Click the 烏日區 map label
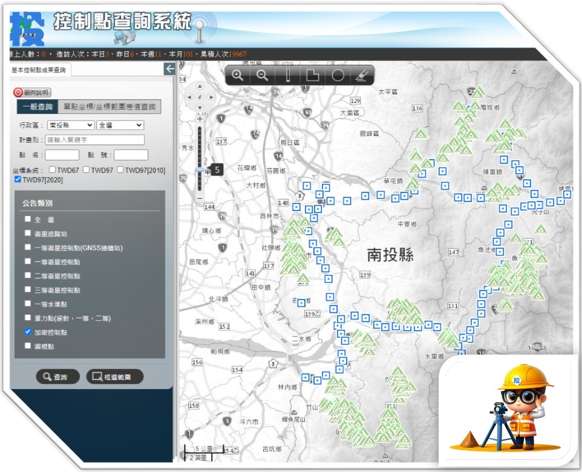This screenshot has height=472, width=582. click(x=290, y=142)
